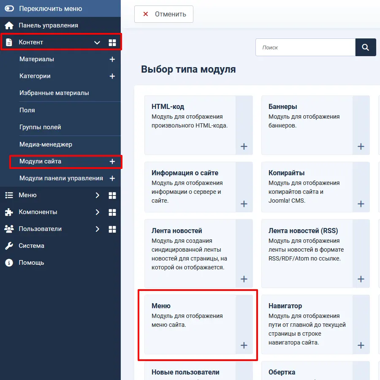Click into the Поиск search field
380x380 pixels.
305,47
